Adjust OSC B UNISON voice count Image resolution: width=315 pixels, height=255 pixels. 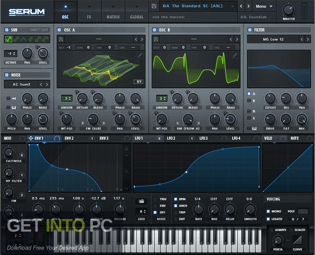[x=162, y=99]
